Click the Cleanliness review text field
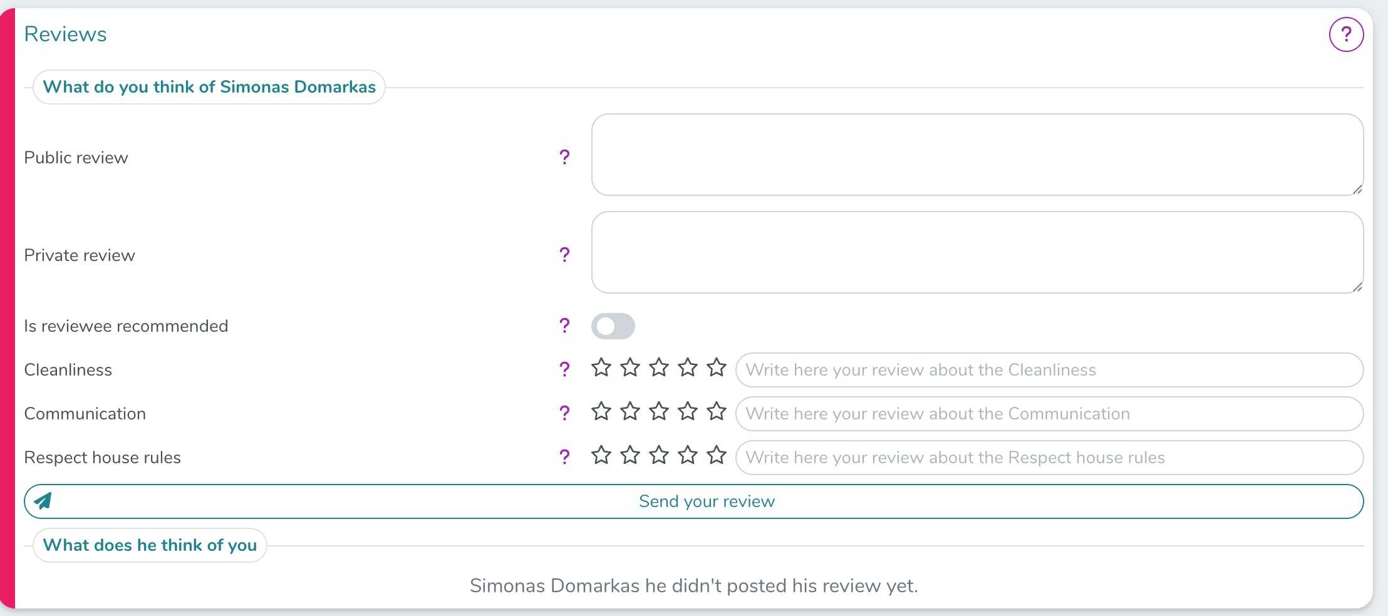This screenshot has height=616, width=1388. 1049,370
